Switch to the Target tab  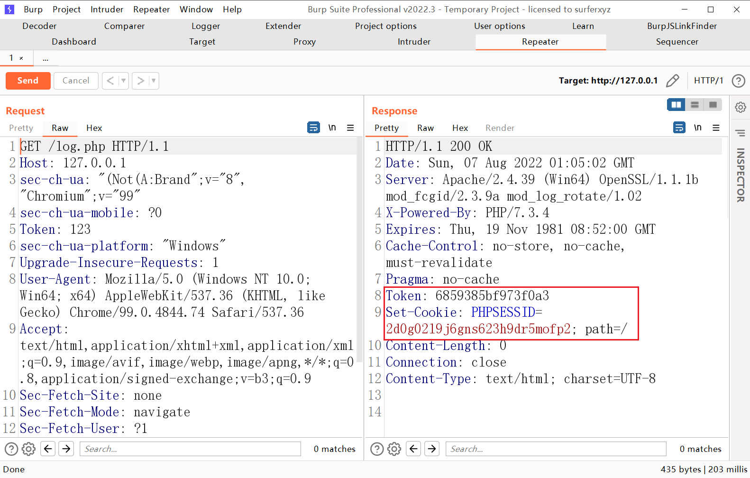pyautogui.click(x=202, y=42)
